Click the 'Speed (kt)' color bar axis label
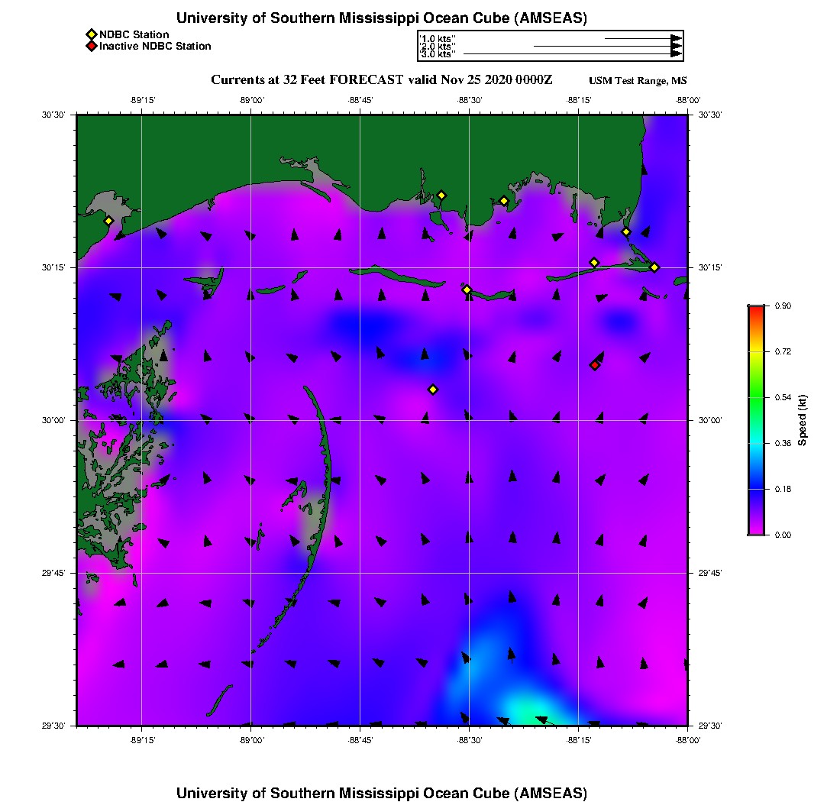840x802 pixels. pos(803,420)
